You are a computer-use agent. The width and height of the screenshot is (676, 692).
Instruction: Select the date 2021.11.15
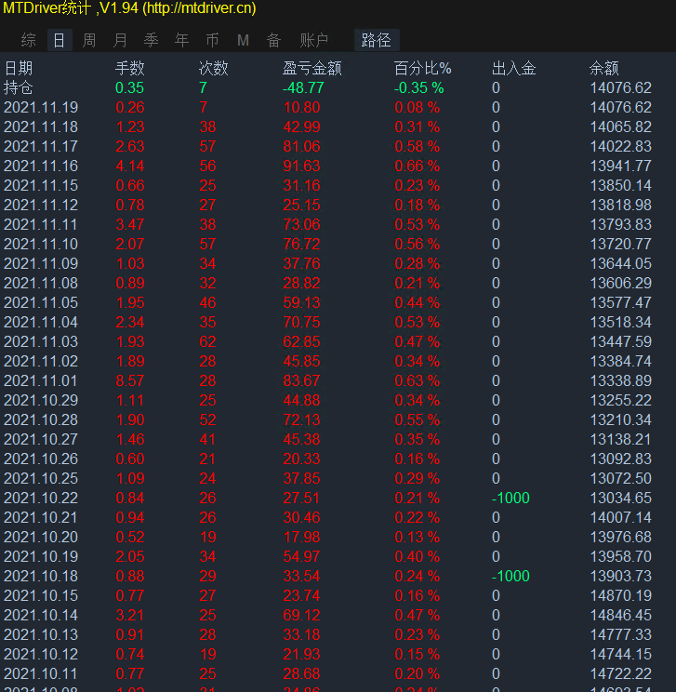point(41,185)
